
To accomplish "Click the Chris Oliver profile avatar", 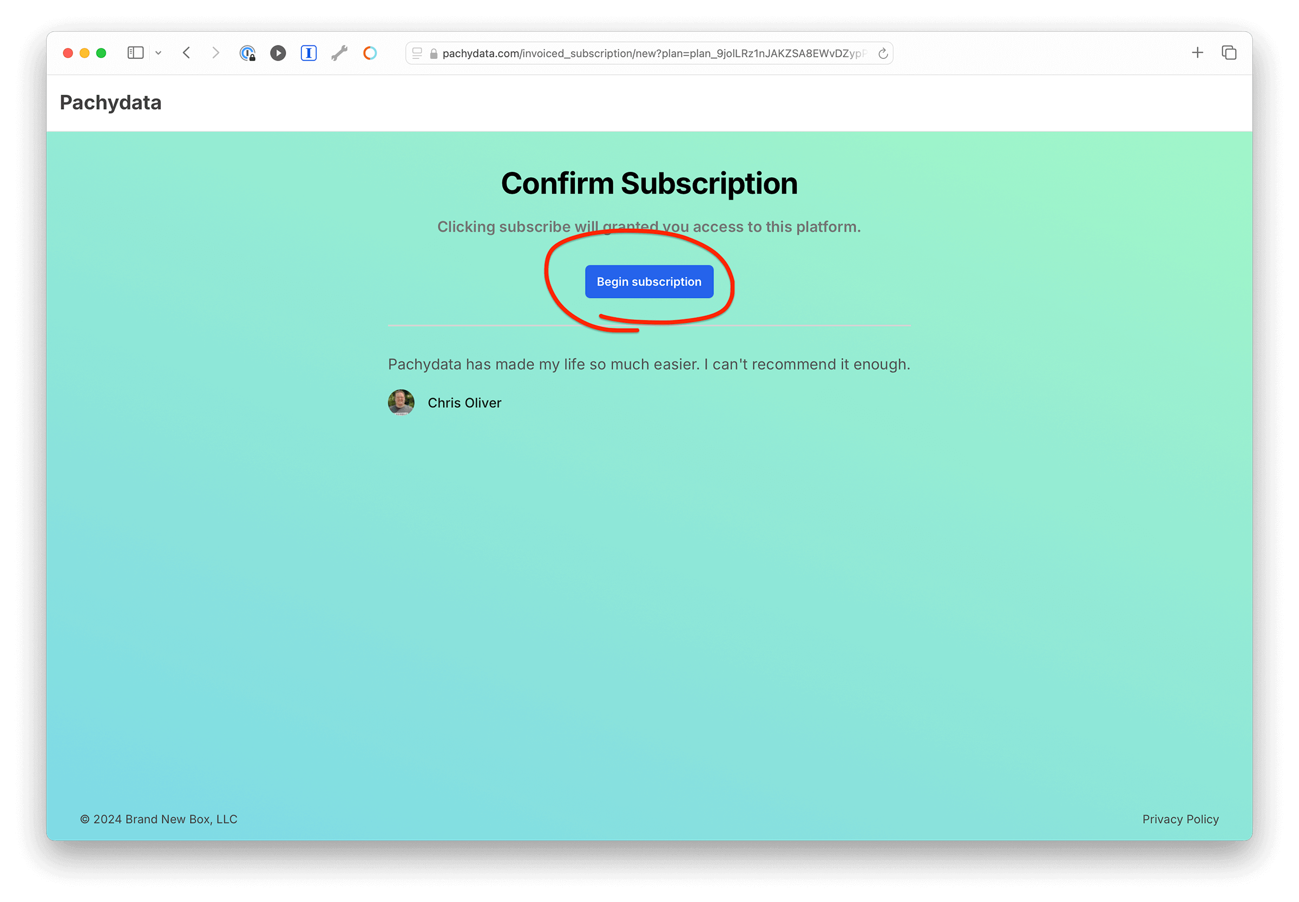I will click(x=401, y=402).
